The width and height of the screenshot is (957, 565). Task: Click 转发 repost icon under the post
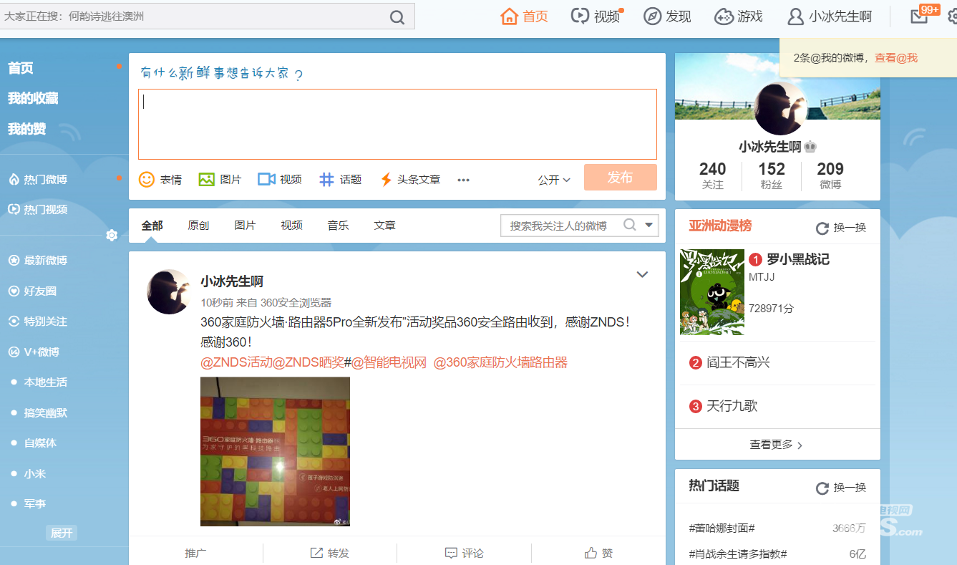coord(316,553)
